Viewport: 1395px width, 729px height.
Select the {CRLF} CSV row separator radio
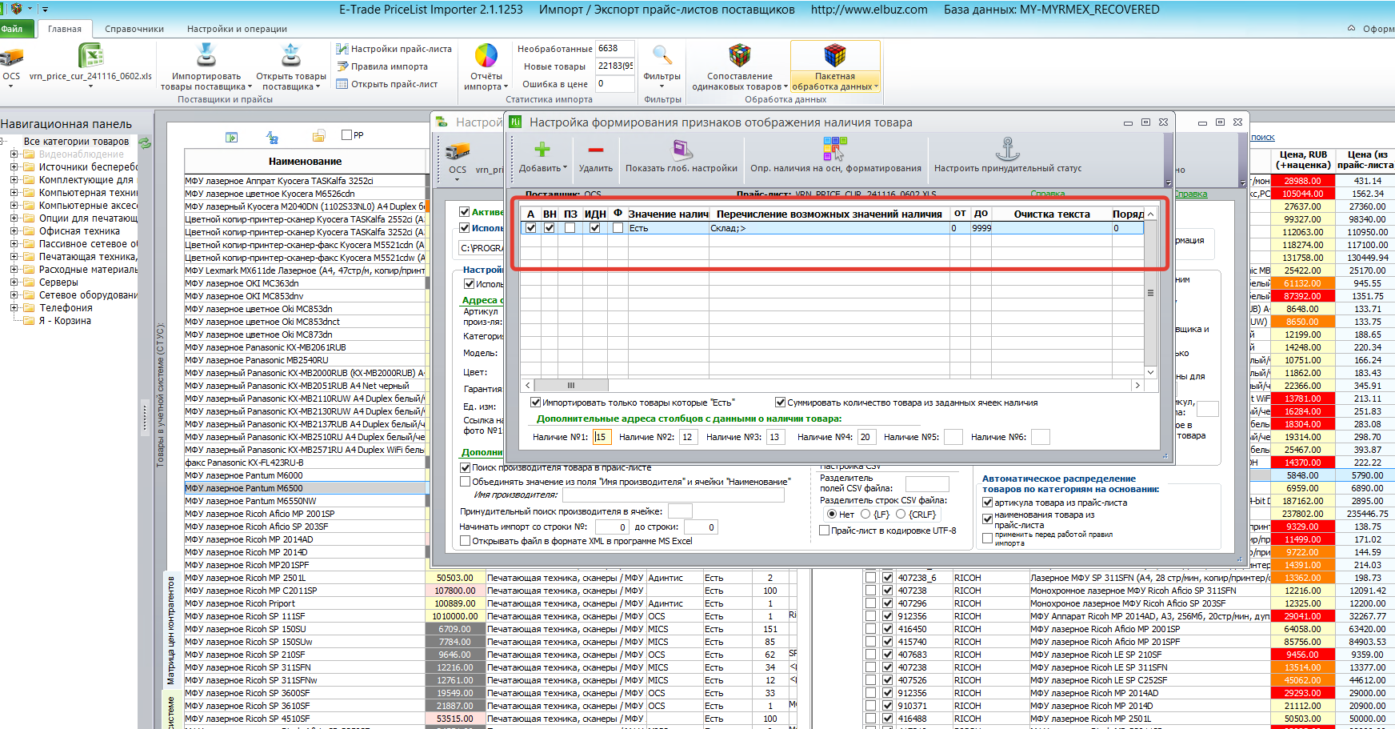pyautogui.click(x=901, y=515)
